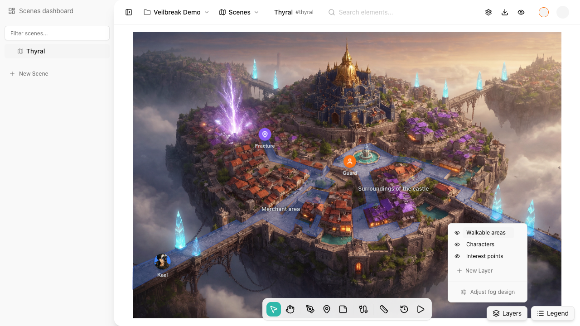Select the hand pan tool
This screenshot has width=580, height=326.
(x=290, y=309)
